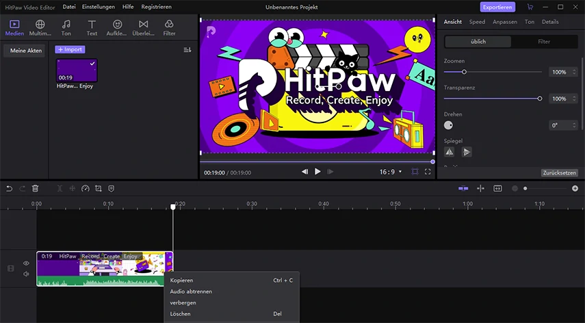
Task: Step forward to the next frame
Action: 330,172
